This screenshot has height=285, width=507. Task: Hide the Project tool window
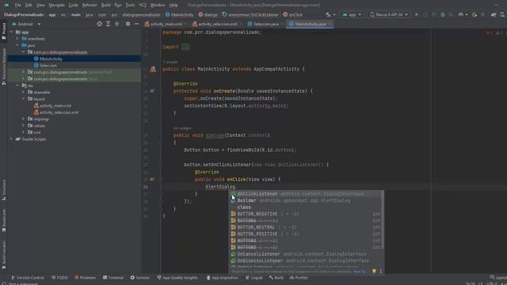pos(136,24)
